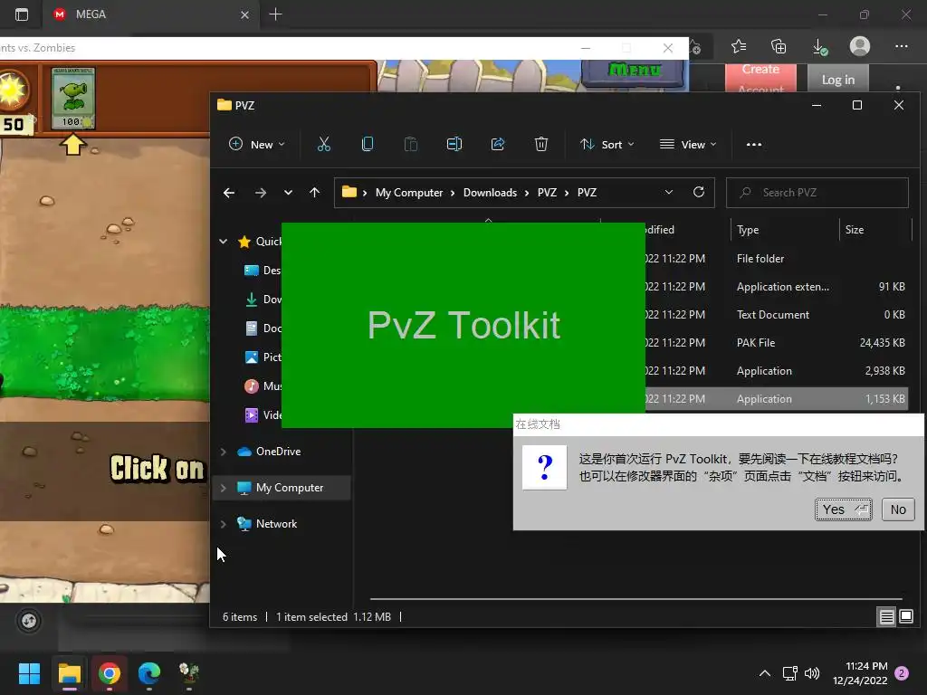The width and height of the screenshot is (927, 695).
Task: Click Yes in the PvZ Toolkit dialog
Action: click(843, 509)
